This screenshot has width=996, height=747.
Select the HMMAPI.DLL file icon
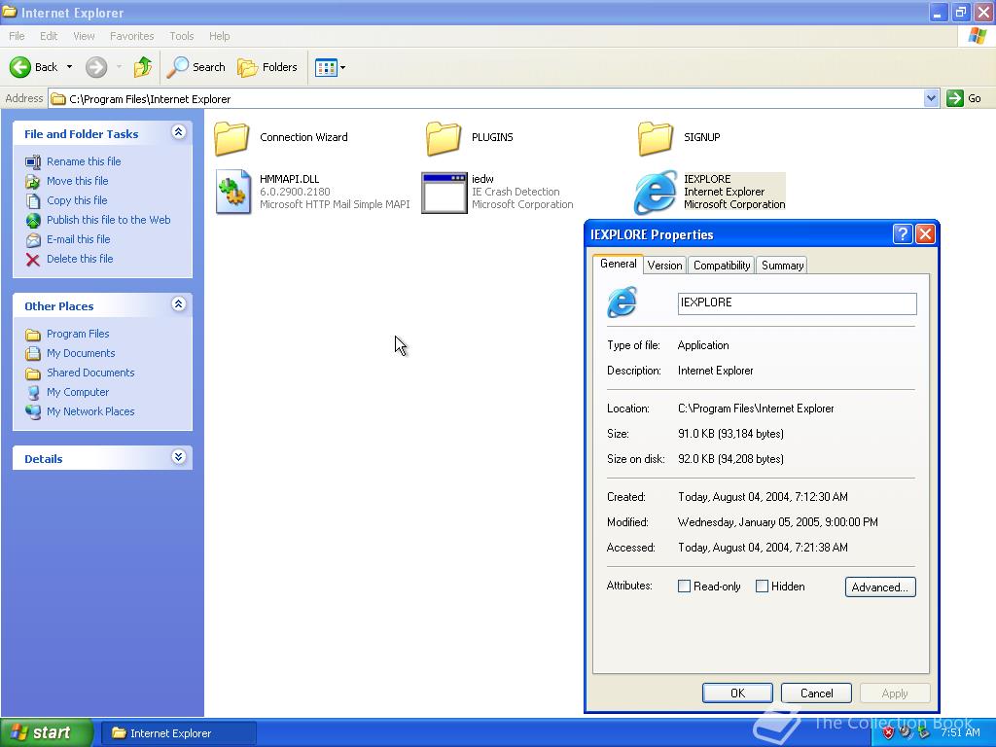coord(233,192)
